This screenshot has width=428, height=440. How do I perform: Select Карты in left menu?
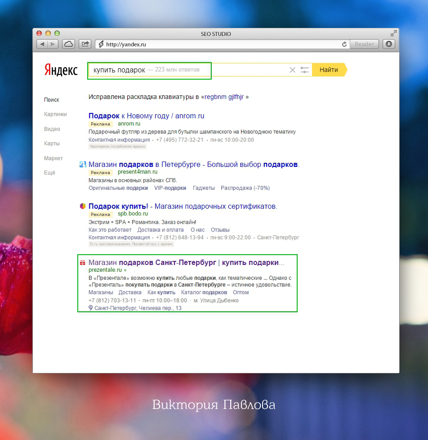click(x=52, y=144)
